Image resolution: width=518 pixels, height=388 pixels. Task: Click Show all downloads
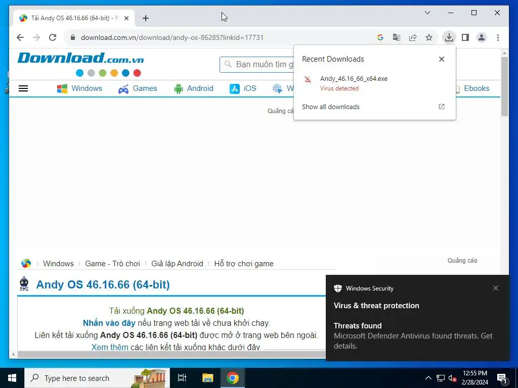331,107
